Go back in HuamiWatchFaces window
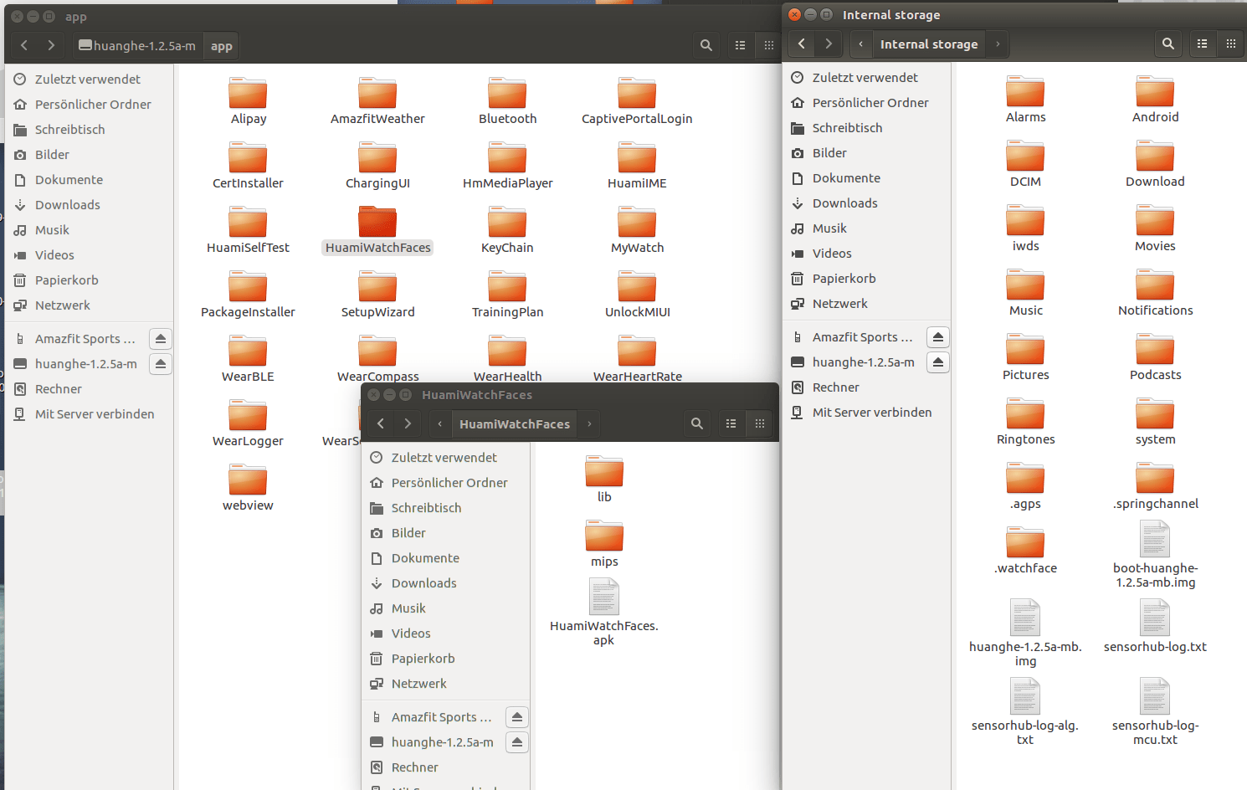This screenshot has width=1247, height=790. tap(381, 423)
